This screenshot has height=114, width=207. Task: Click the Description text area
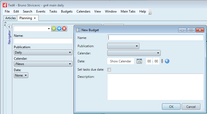coord(155,87)
